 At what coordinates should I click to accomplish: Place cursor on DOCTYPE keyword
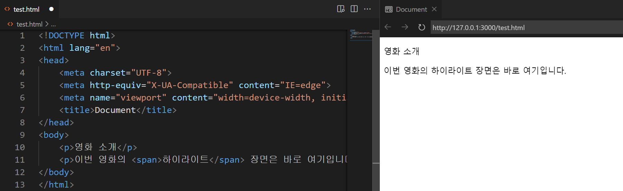(x=66, y=36)
